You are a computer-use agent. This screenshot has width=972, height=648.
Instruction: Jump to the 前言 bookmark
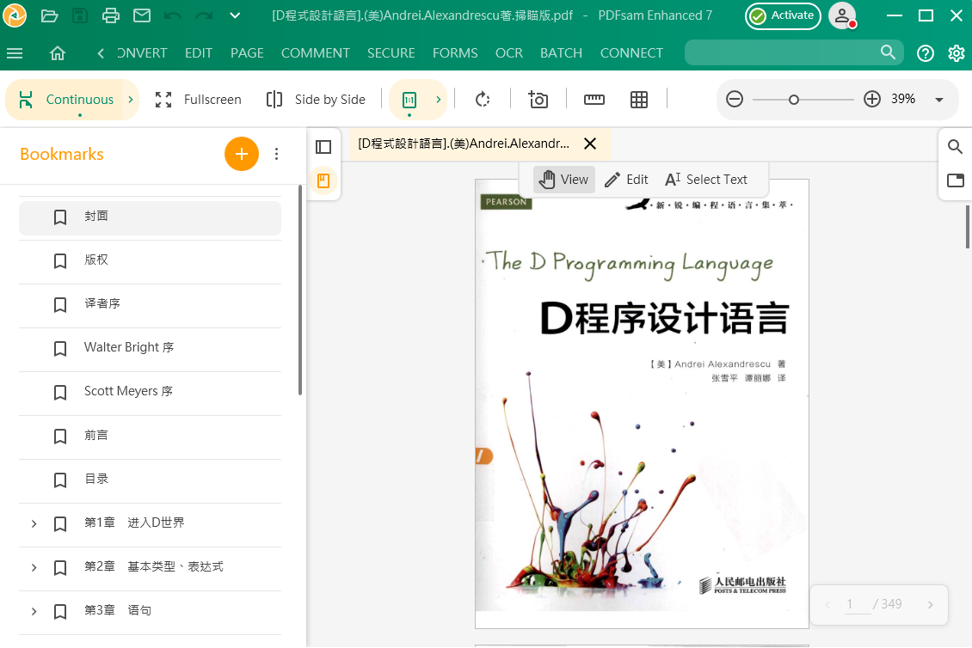point(150,436)
